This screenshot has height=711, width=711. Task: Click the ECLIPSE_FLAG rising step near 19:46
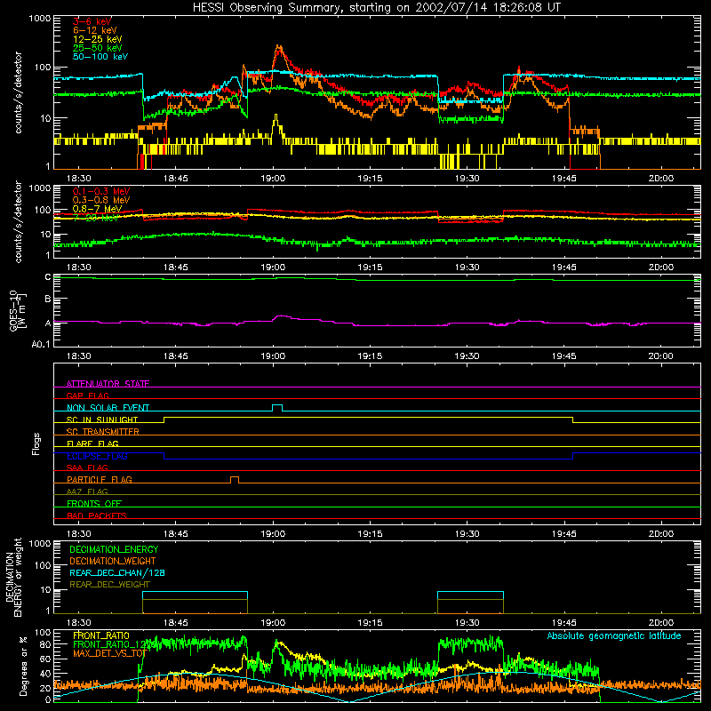[x=572, y=456]
